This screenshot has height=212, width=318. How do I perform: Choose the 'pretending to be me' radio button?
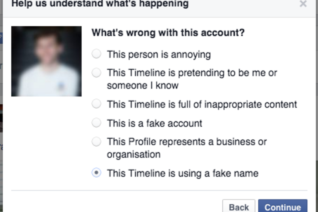click(96, 73)
